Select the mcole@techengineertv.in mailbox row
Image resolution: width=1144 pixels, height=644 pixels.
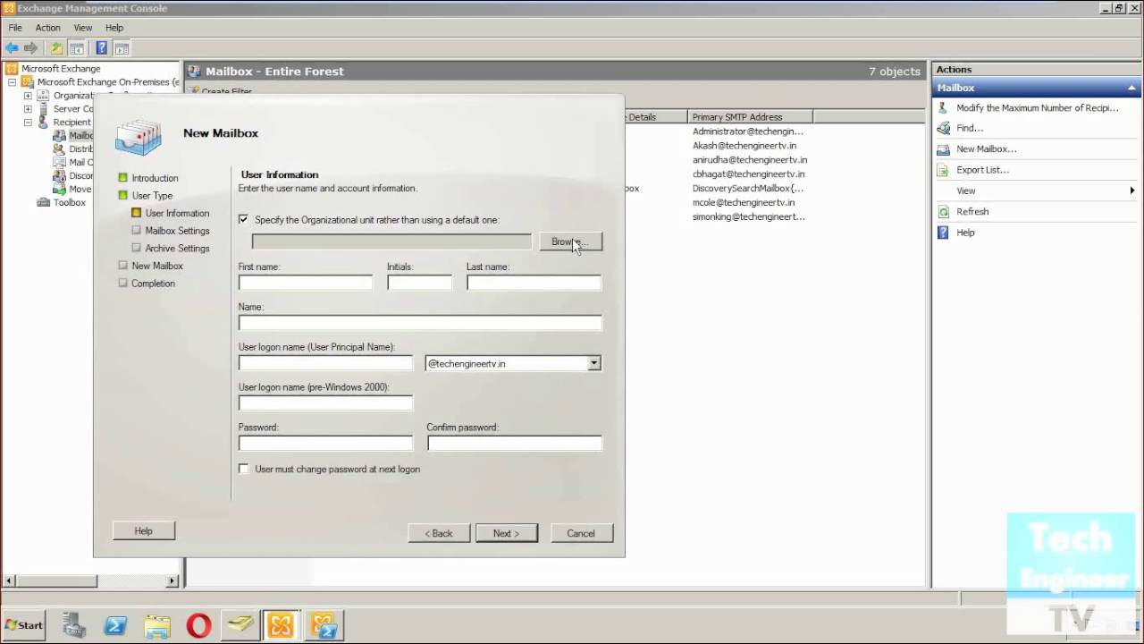(x=744, y=203)
